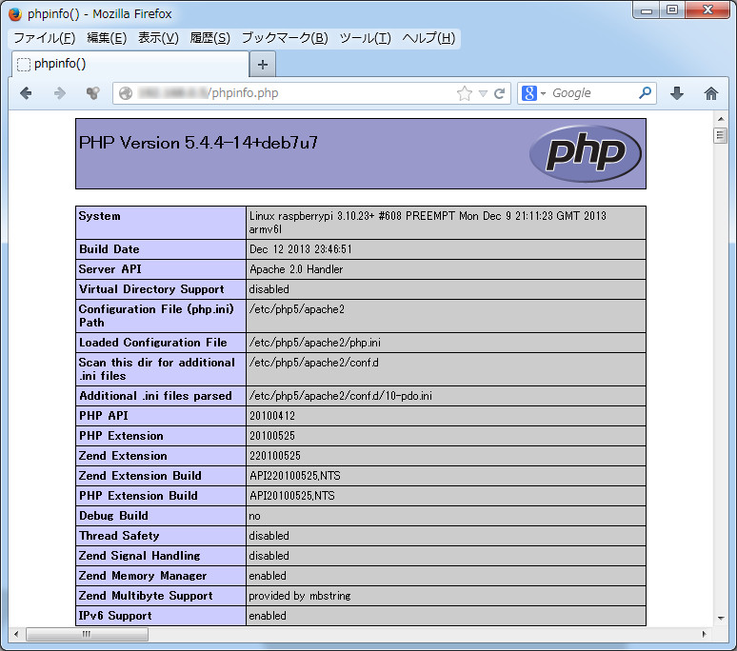This screenshot has height=651, width=737.
Task: Click the 'PHP Version 5.4.4-14+deb7u7' heading
Action: click(x=198, y=143)
